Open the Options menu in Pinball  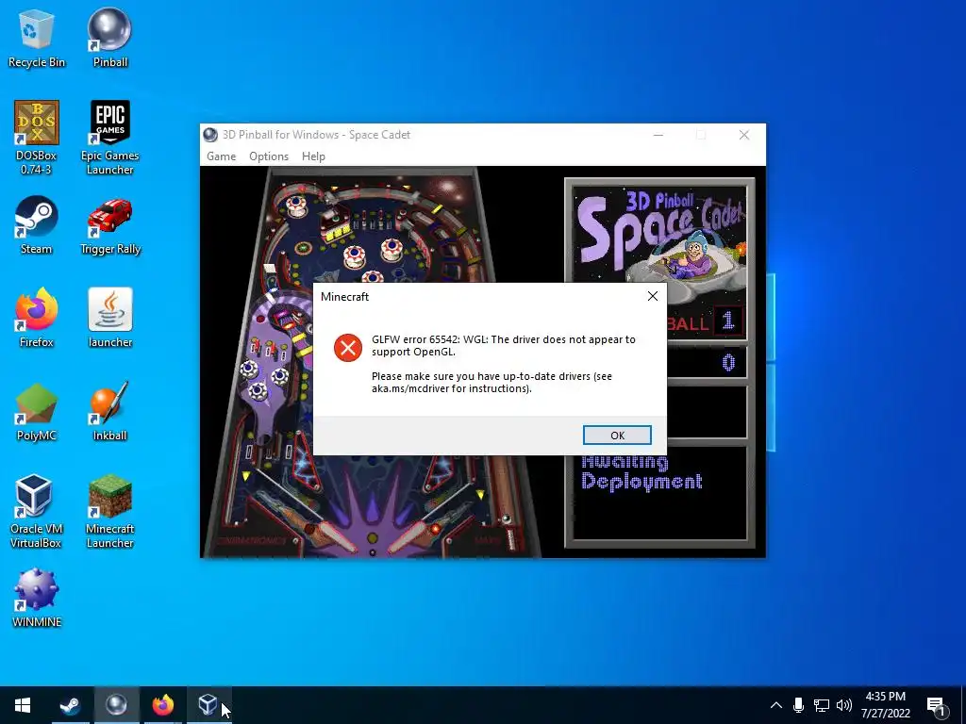point(269,156)
